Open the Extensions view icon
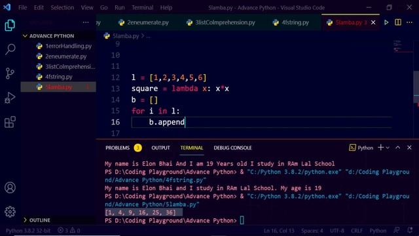This screenshot has height=236, width=419. click(x=10, y=122)
